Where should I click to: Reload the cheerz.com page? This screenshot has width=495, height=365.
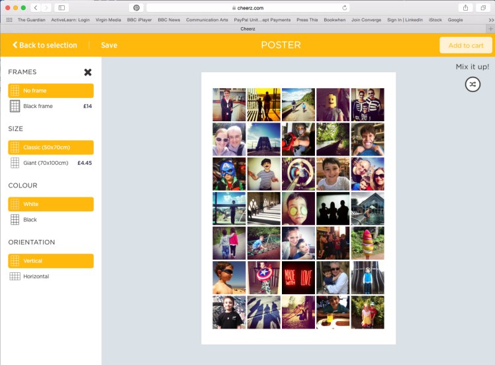[344, 7]
